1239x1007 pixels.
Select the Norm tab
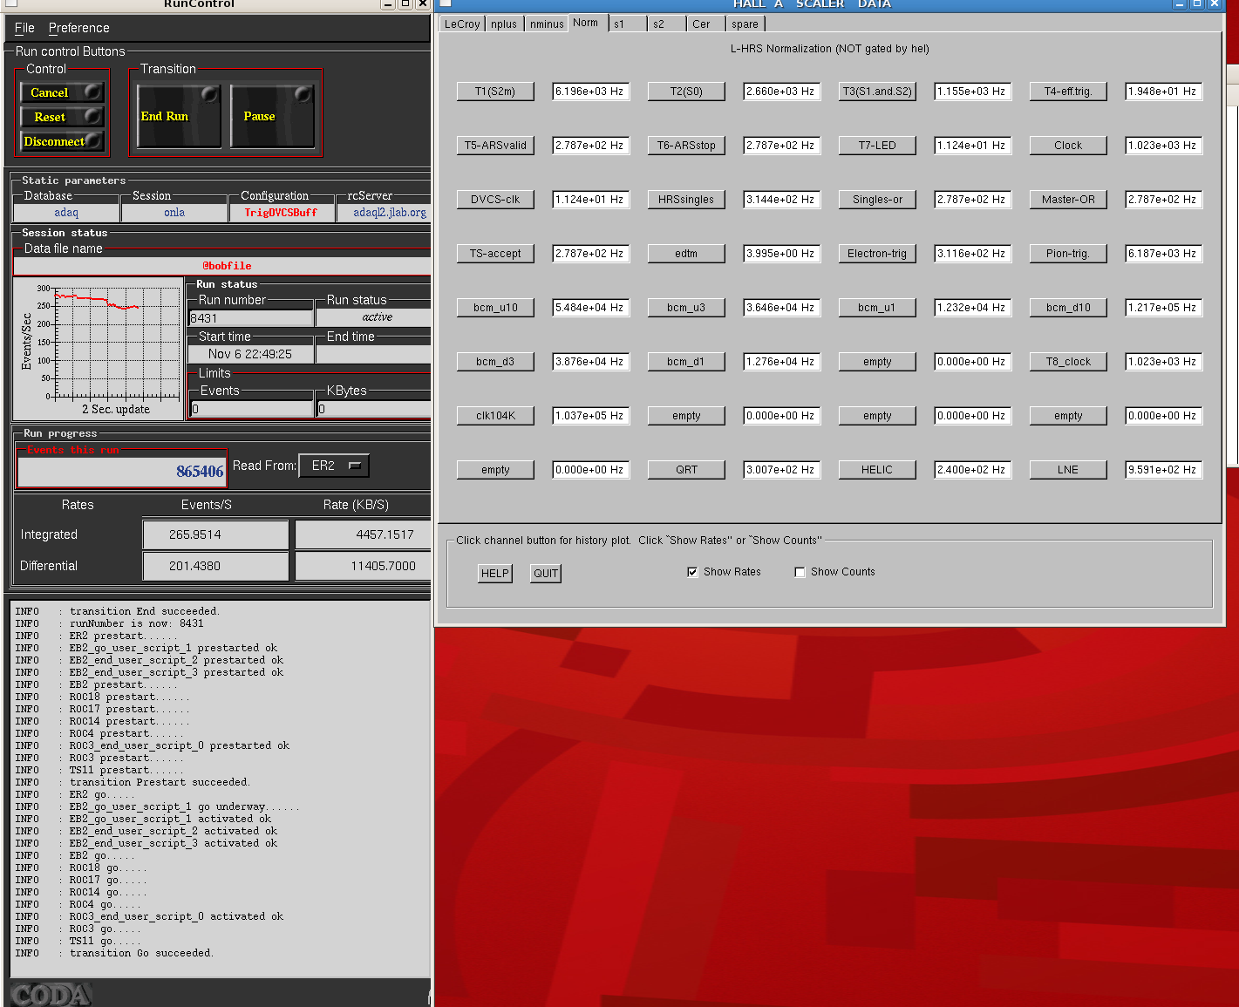pos(586,23)
